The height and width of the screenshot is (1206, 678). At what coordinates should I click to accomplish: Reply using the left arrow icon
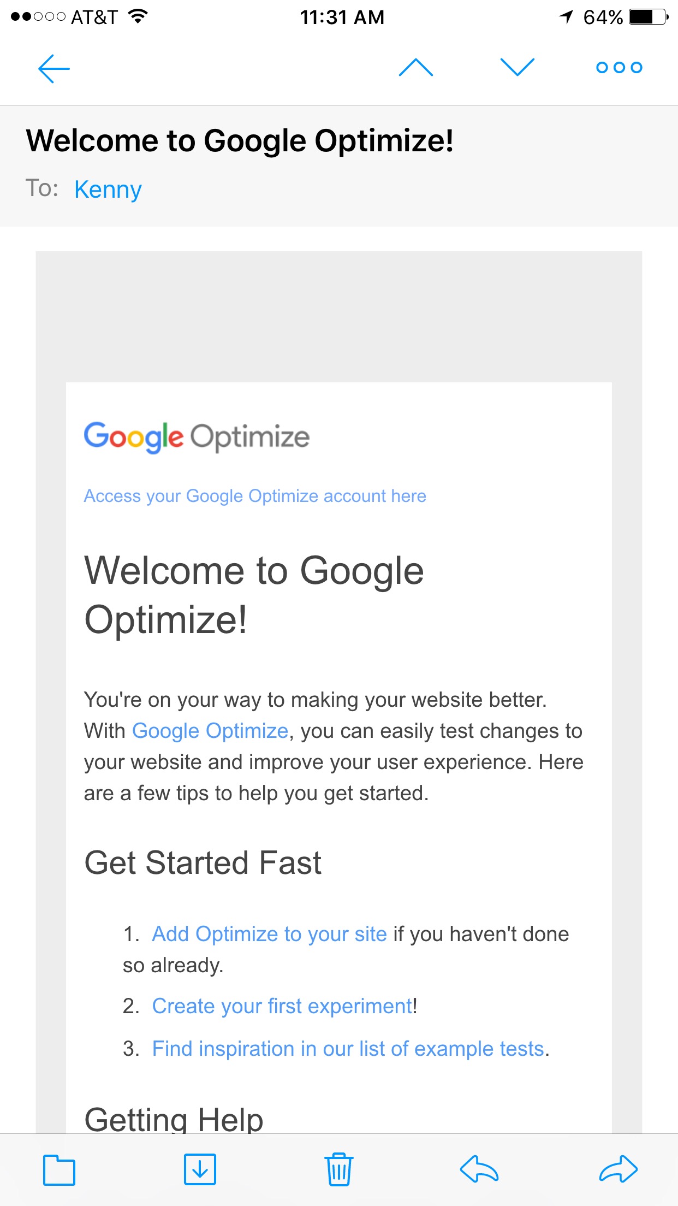[x=479, y=1169]
